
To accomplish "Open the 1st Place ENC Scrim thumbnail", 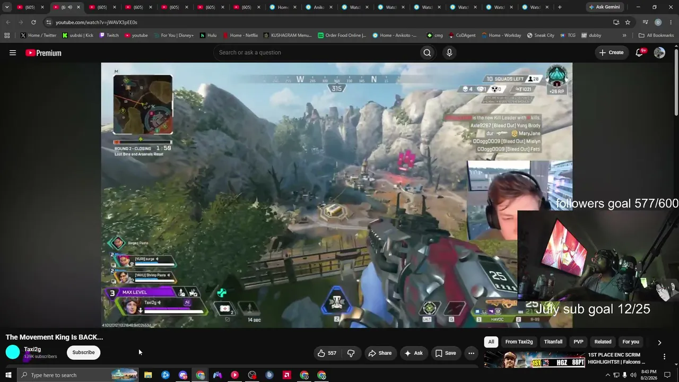I will point(534,360).
